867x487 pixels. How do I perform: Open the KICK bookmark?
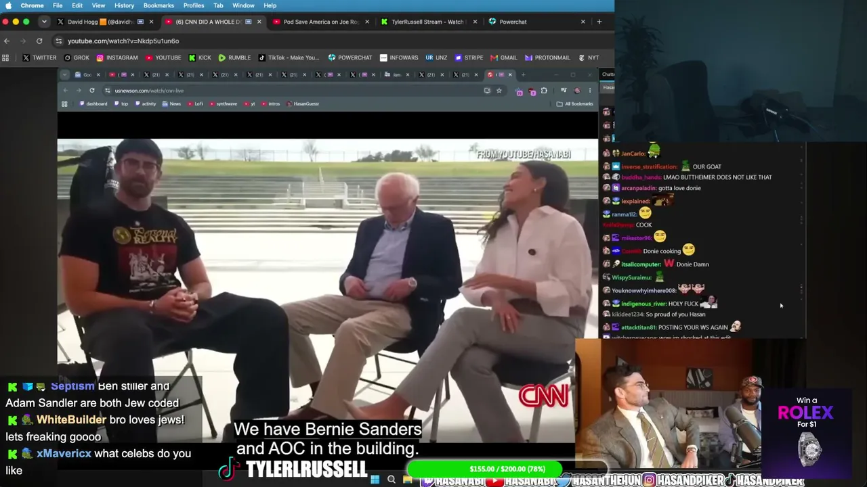click(x=200, y=57)
